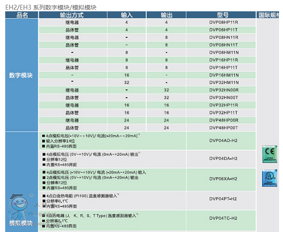Click the 数字模块 category cell
This screenshot has width=283, height=232.
pos(22,75)
